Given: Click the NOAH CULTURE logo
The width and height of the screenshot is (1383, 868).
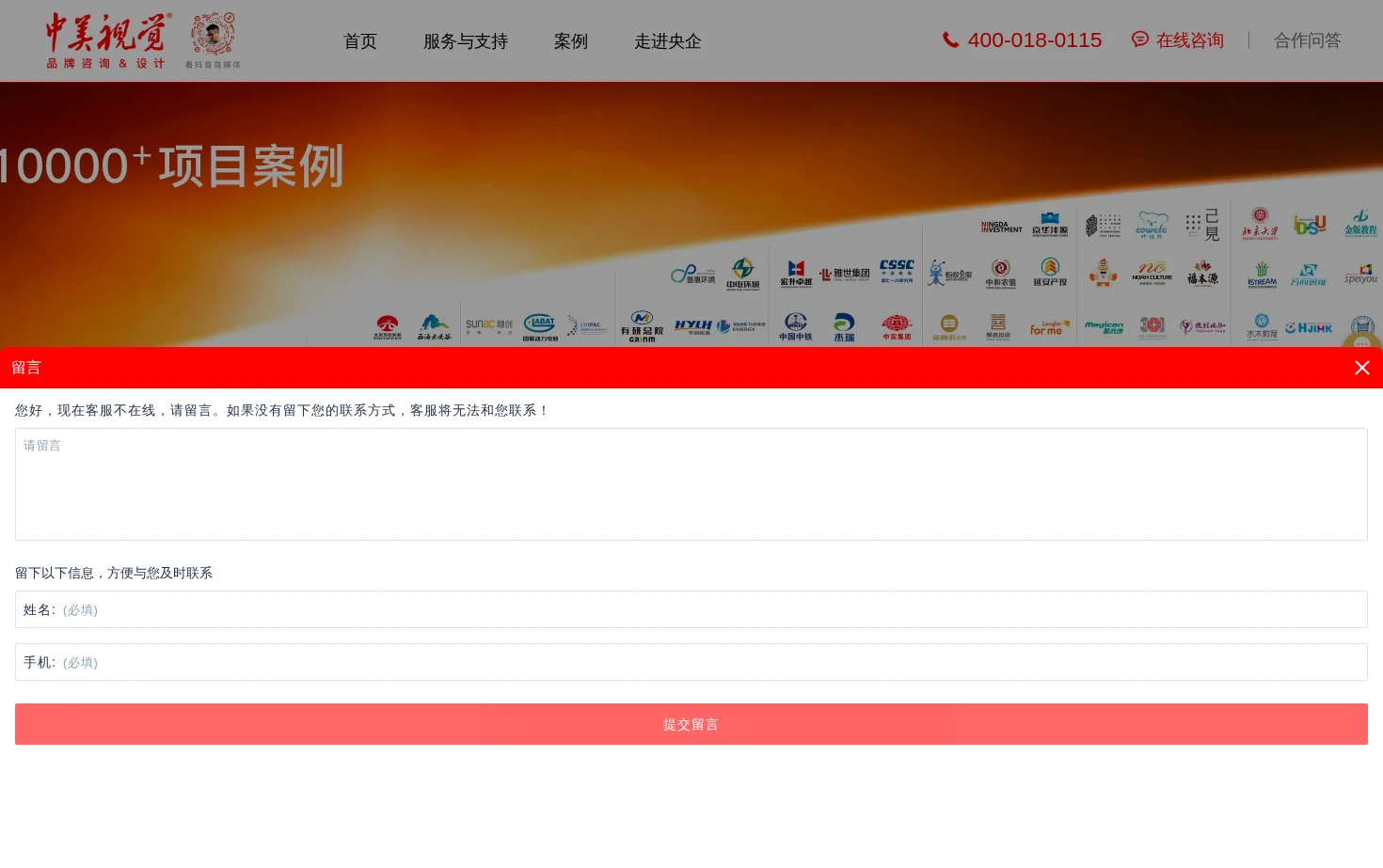Looking at the screenshot, I should point(1152,273).
